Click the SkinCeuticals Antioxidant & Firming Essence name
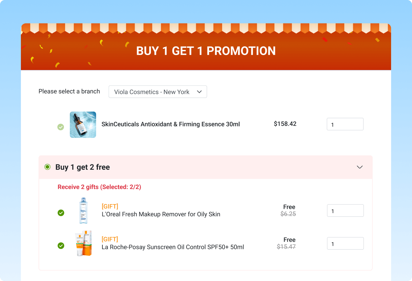This screenshot has width=412, height=281. click(171, 124)
